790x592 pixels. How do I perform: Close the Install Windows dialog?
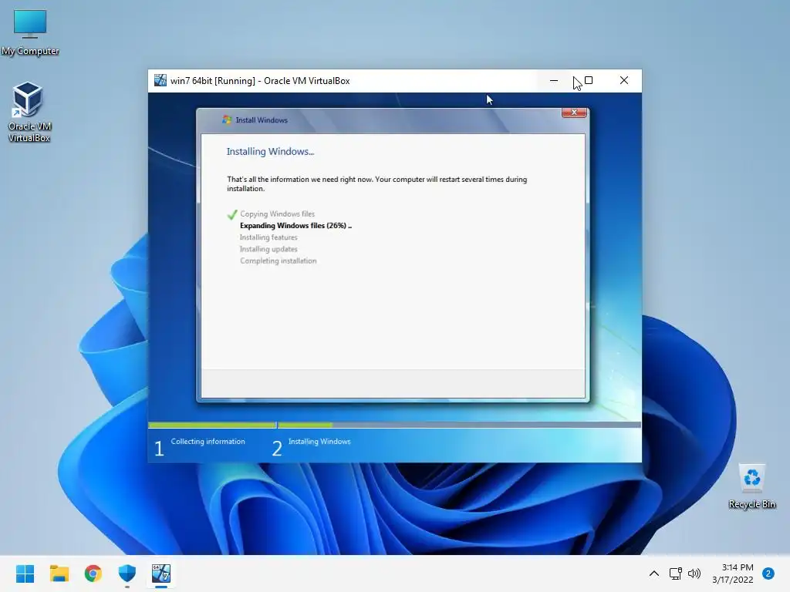574,113
